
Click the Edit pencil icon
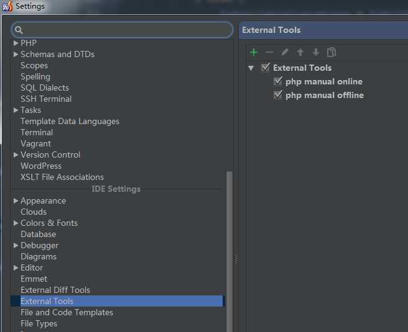coord(285,53)
